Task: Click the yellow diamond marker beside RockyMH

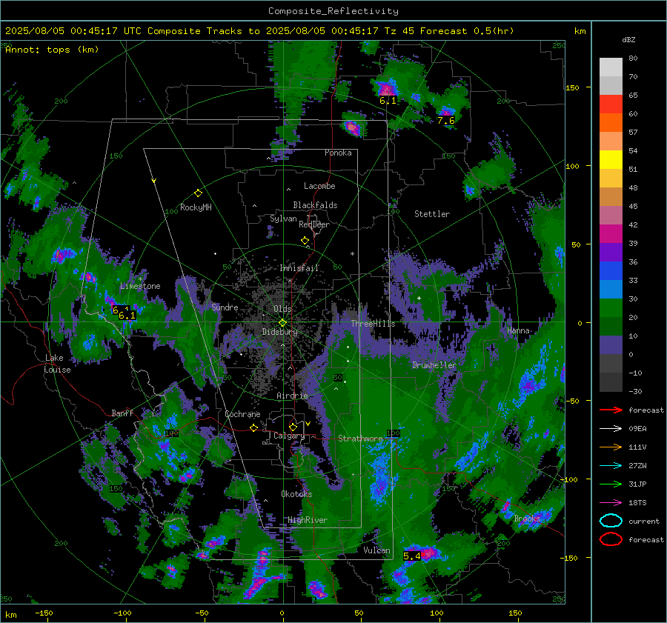Action: point(198,193)
